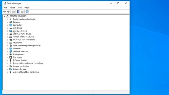Click the System devices folder icon
The image size is (169, 95).
click(11, 69)
